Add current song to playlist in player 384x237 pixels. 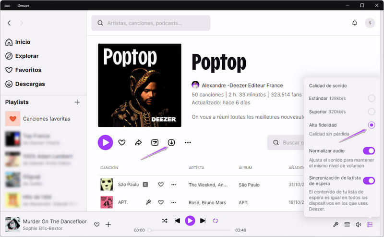[108, 225]
